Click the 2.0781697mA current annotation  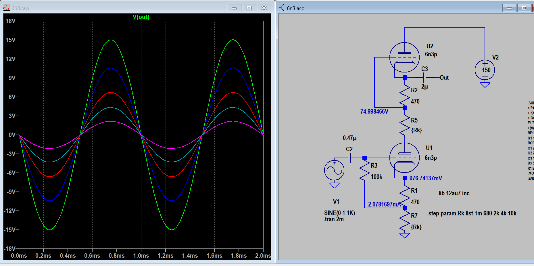(x=384, y=204)
